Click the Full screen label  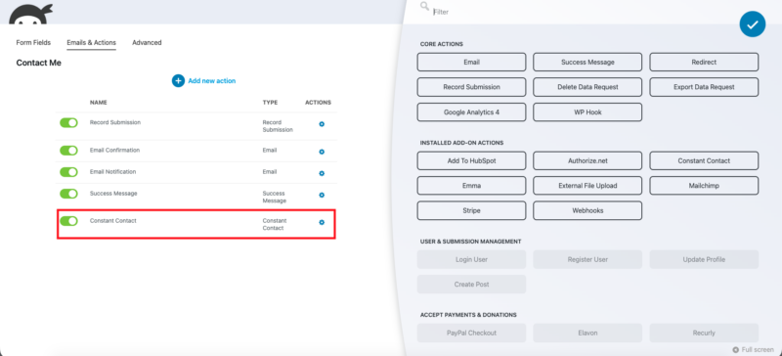pyautogui.click(x=758, y=350)
